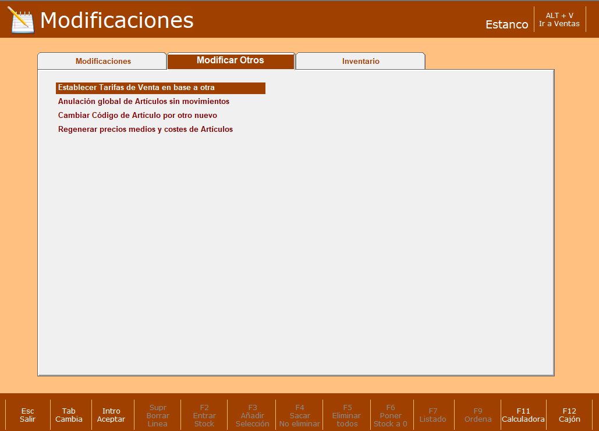Image resolution: width=599 pixels, height=431 pixels.
Task: Click the F6 Poner Stock a 0 button
Action: coord(391,415)
